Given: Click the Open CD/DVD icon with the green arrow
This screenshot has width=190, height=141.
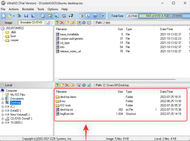Looking at the screenshot, I should (x=19, y=16).
